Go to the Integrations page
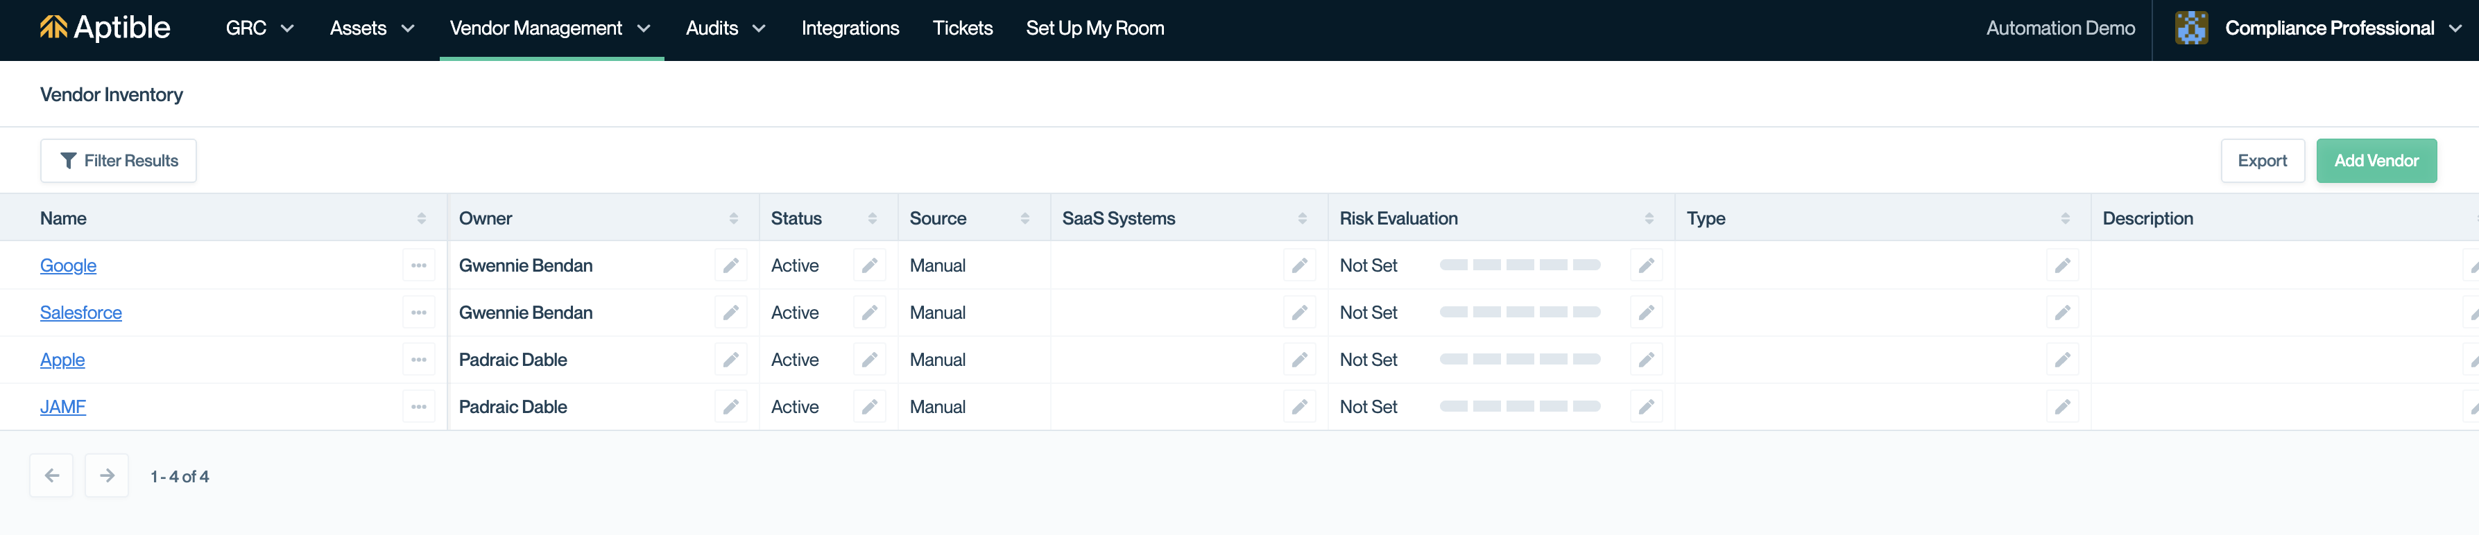 coord(850,28)
